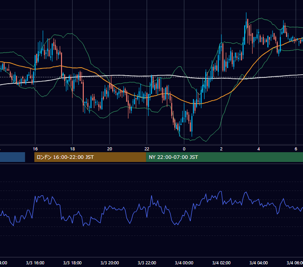Click the 3/3 16:00 date label
The image size is (303, 267).
point(35,263)
